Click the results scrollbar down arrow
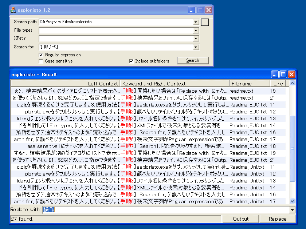This screenshot has height=229, width=306. (292, 201)
